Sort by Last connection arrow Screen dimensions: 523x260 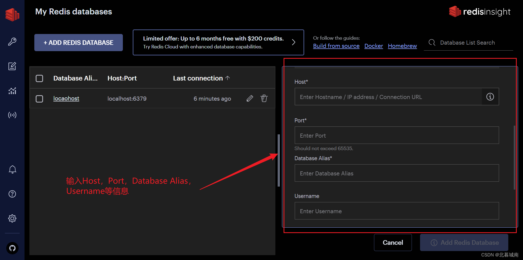coord(228,78)
